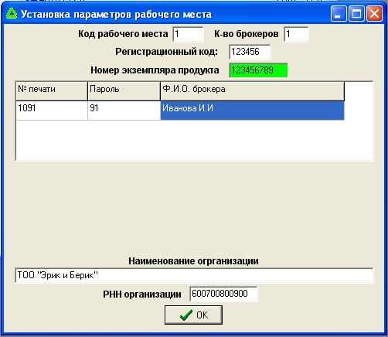Viewport: 388px width, 337px height.
Task: Minimize the Установка параметров window
Action: (339, 14)
